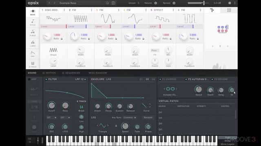Viewport: 261px width, 146px height.
Task: Open the first filter Off modulation dropdown
Action: [52, 118]
